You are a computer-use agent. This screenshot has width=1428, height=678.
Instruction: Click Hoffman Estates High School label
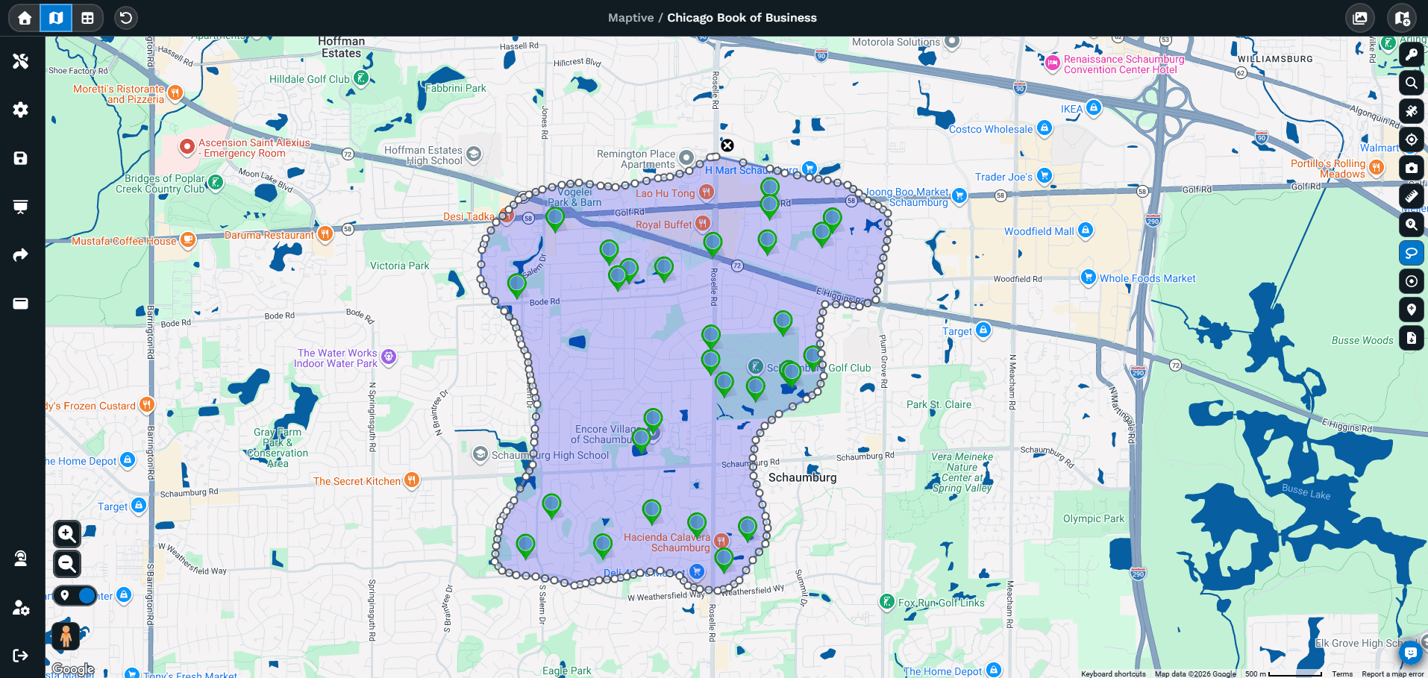(x=423, y=155)
